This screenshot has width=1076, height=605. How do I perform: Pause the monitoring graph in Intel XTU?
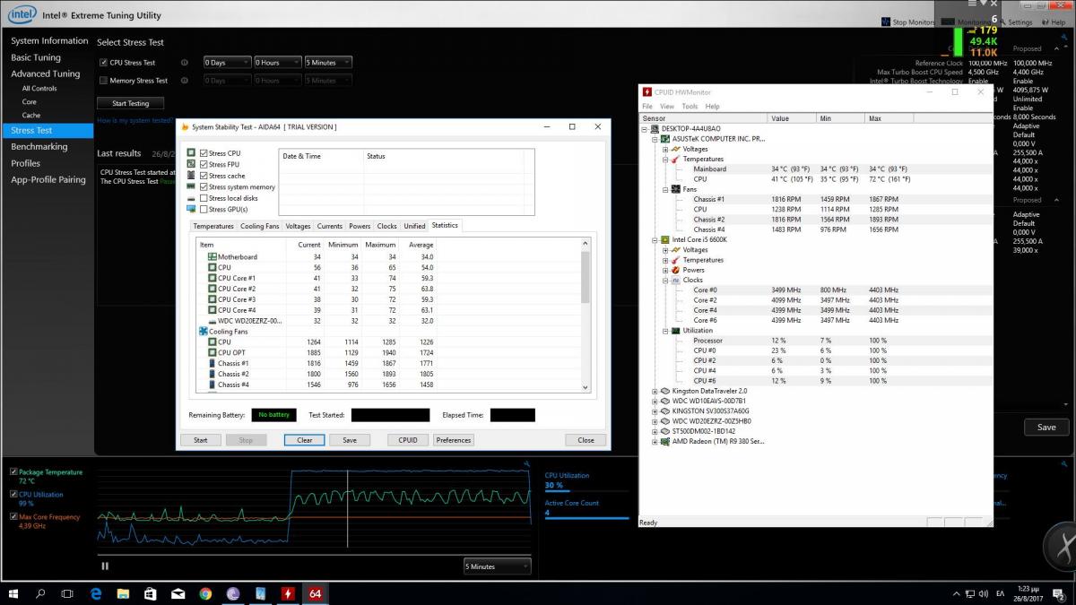105,566
